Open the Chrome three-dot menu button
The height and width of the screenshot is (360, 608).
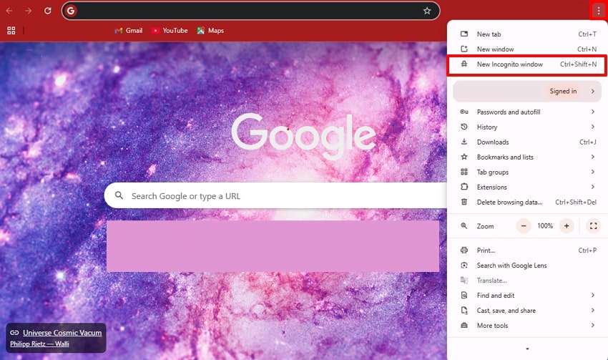point(598,11)
